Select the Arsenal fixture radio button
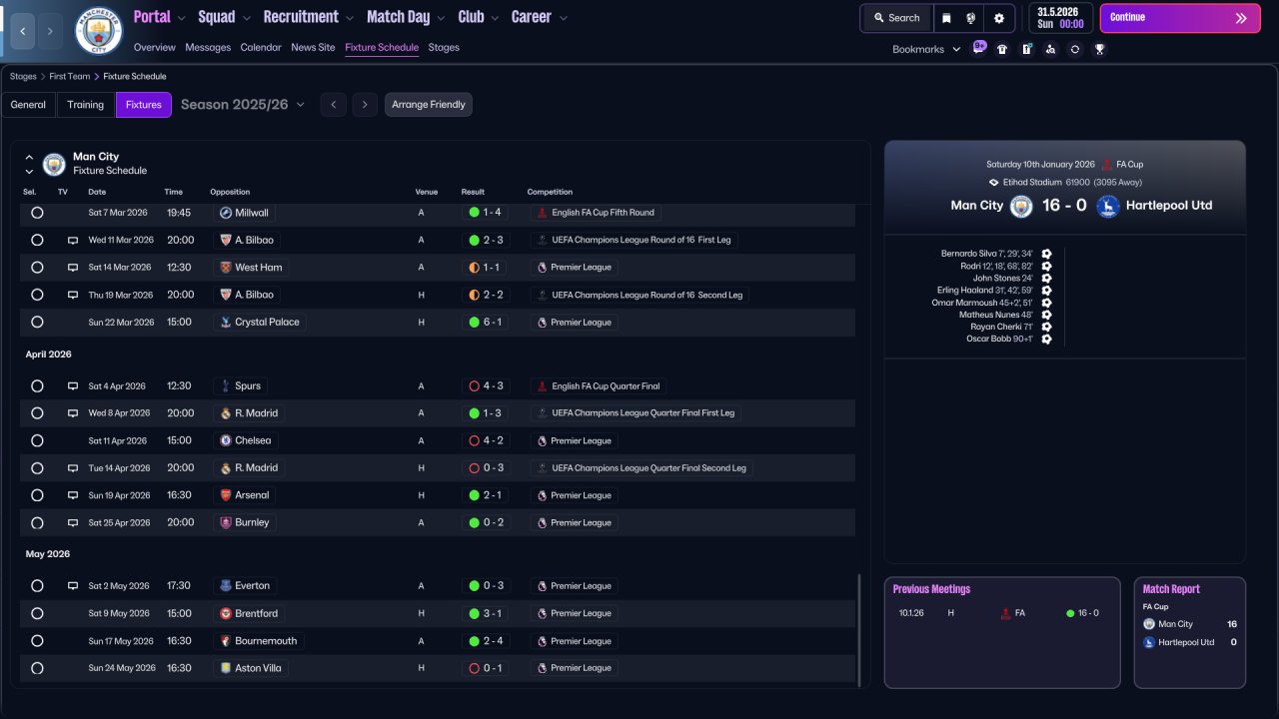1279x719 pixels. pyautogui.click(x=37, y=495)
